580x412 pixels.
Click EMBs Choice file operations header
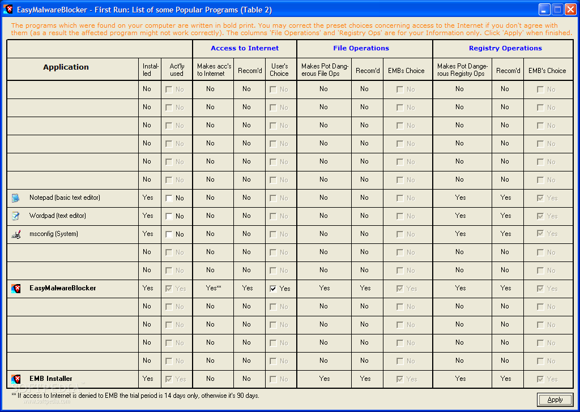click(406, 71)
